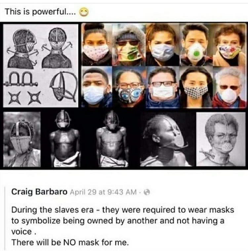This screenshot has height=251, width=248.
Task: Select the photo with blue eye-patterned mask
Action: pyautogui.click(x=129, y=87)
